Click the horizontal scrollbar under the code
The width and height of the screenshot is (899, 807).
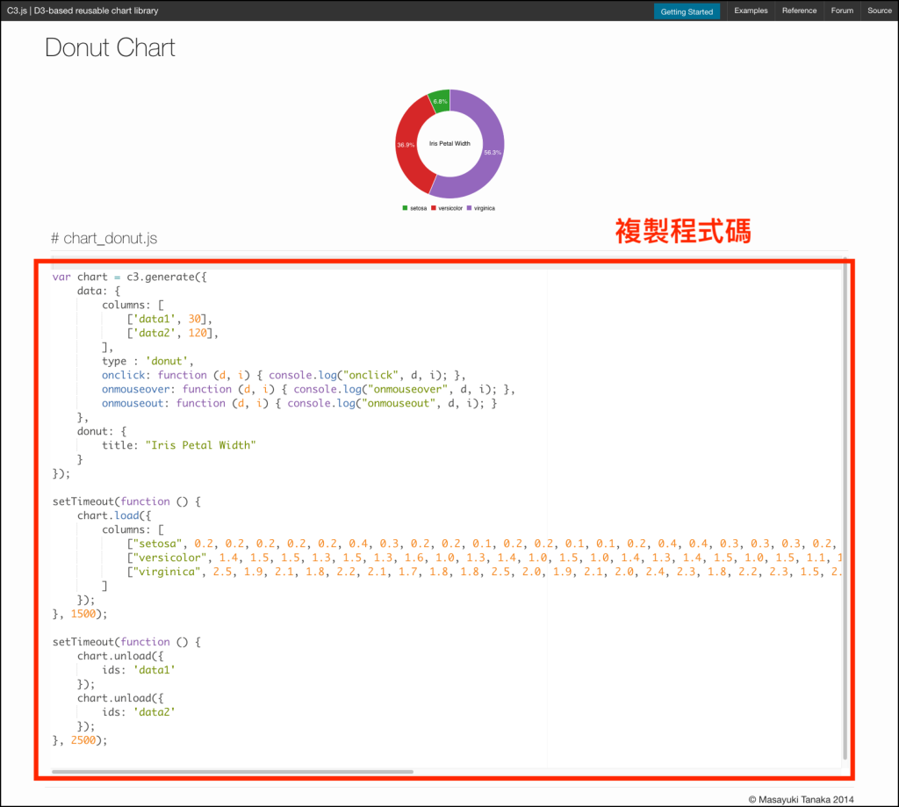coord(233,772)
